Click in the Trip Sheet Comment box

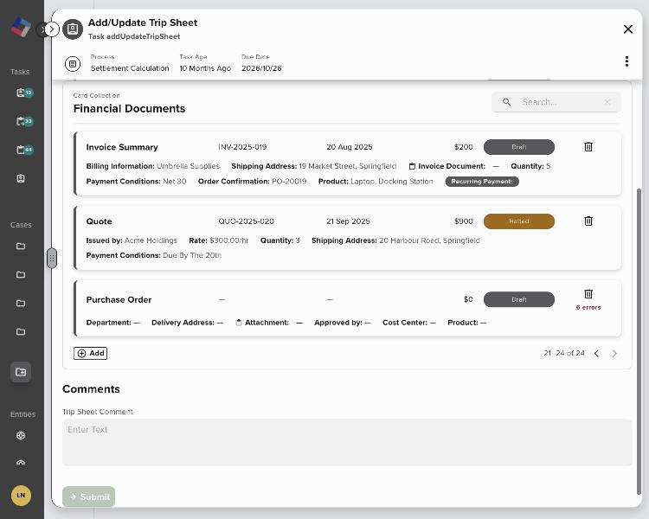tap(347, 442)
